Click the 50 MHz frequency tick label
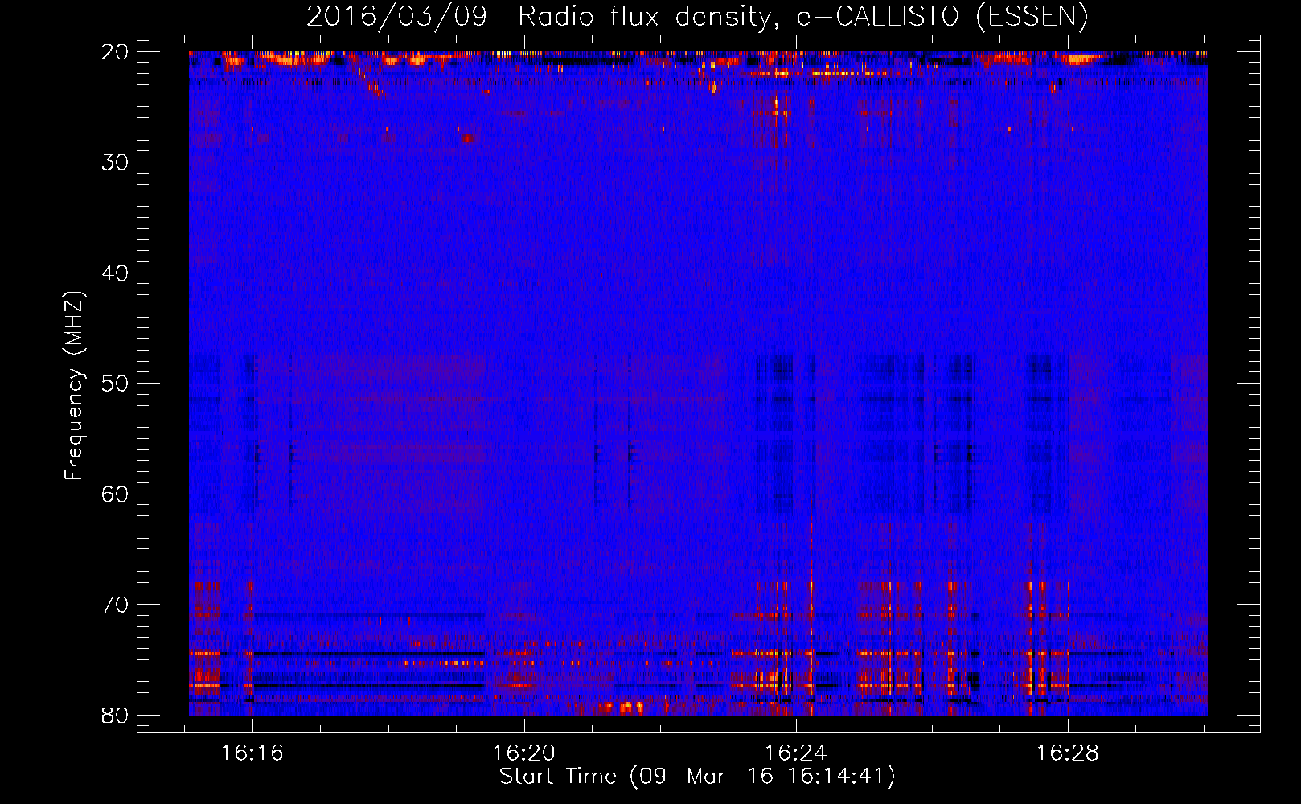This screenshot has width=1301, height=804. [x=116, y=384]
